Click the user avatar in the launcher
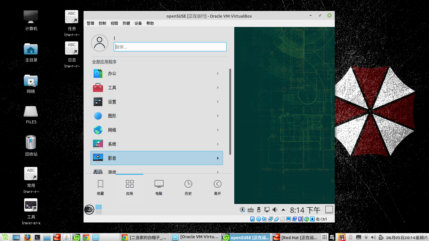Viewport: 429px width, 241px height. point(100,43)
